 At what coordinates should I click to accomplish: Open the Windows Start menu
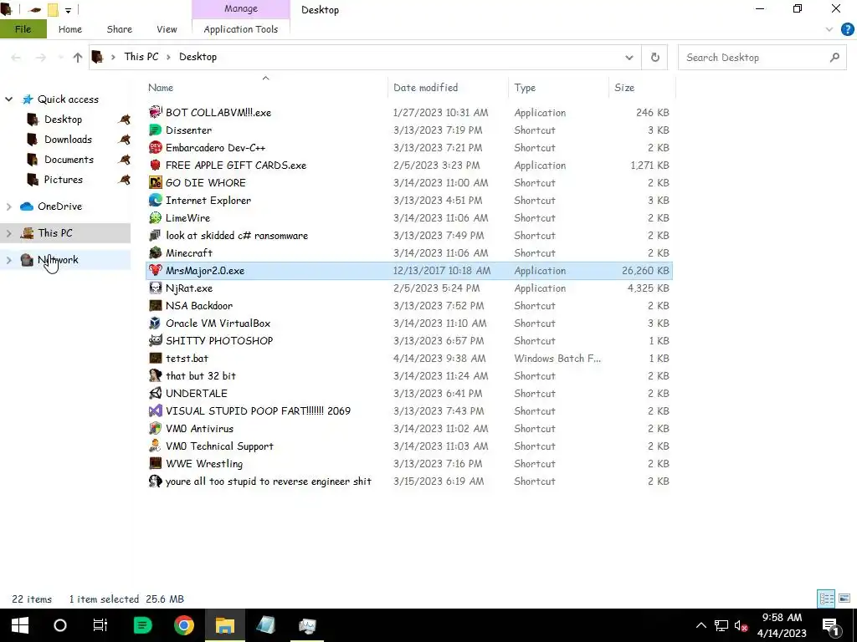20,625
